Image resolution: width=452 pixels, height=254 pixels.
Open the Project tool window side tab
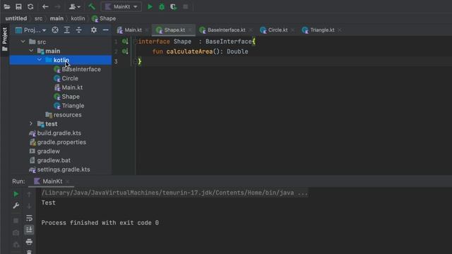coord(5,40)
